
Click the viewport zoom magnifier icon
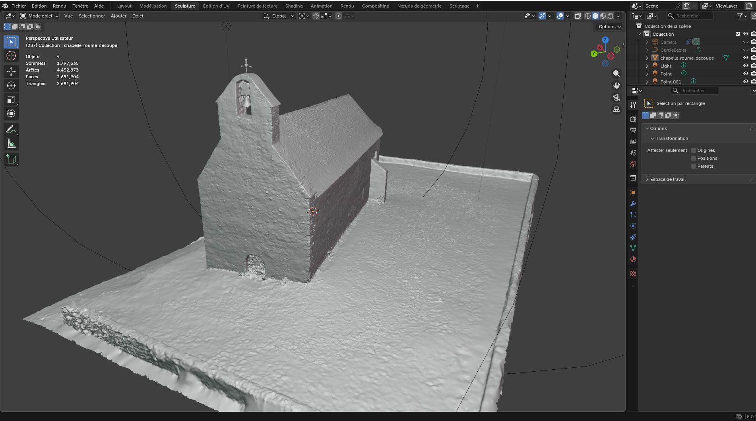point(616,74)
